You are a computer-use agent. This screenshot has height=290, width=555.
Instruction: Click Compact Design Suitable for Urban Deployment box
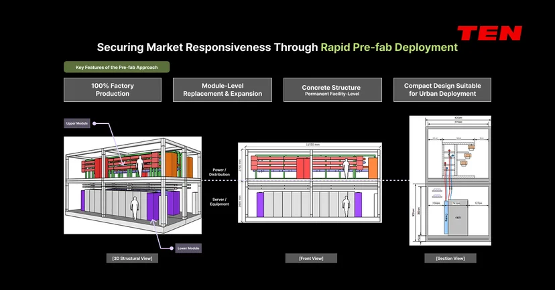442,90
